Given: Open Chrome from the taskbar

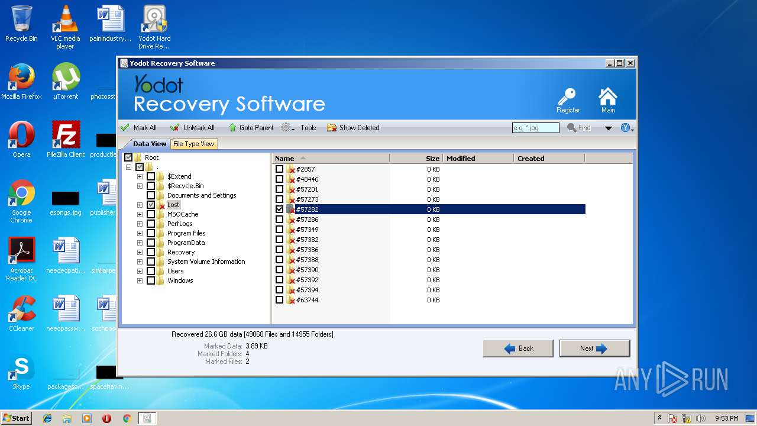Looking at the screenshot, I should pos(127,418).
